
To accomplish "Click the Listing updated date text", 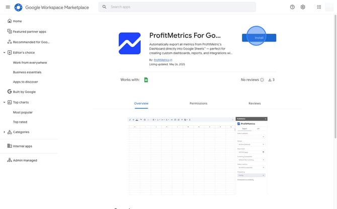I will pyautogui.click(x=167, y=64).
